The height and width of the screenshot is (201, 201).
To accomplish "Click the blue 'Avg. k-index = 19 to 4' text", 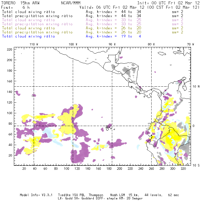I will pyautogui.click(x=114, y=36).
